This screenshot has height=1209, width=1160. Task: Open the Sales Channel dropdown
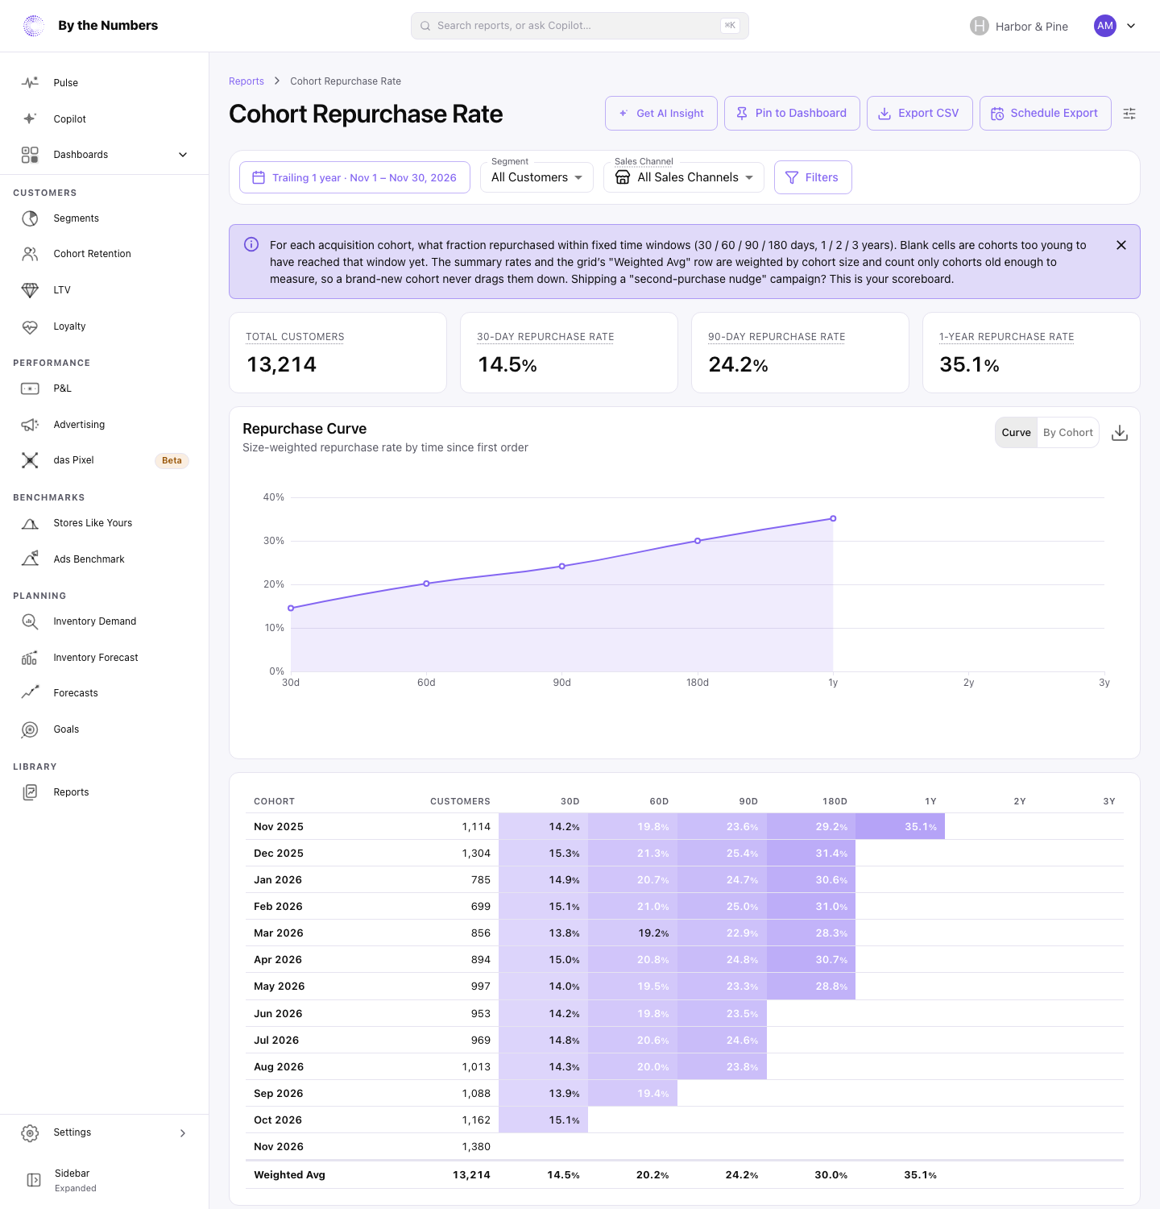684,177
